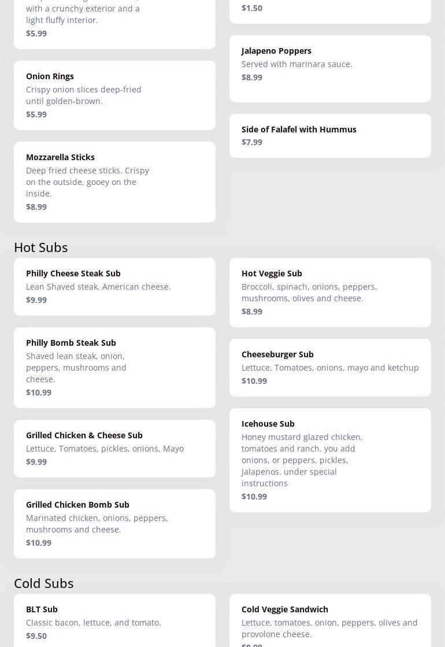Image resolution: width=445 pixels, height=647 pixels.
Task: Open the Cheeseburger Sub item
Action: 330,367
